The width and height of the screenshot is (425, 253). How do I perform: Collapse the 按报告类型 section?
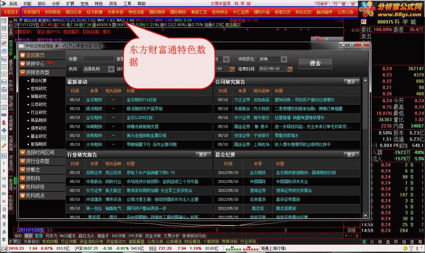pos(23,72)
